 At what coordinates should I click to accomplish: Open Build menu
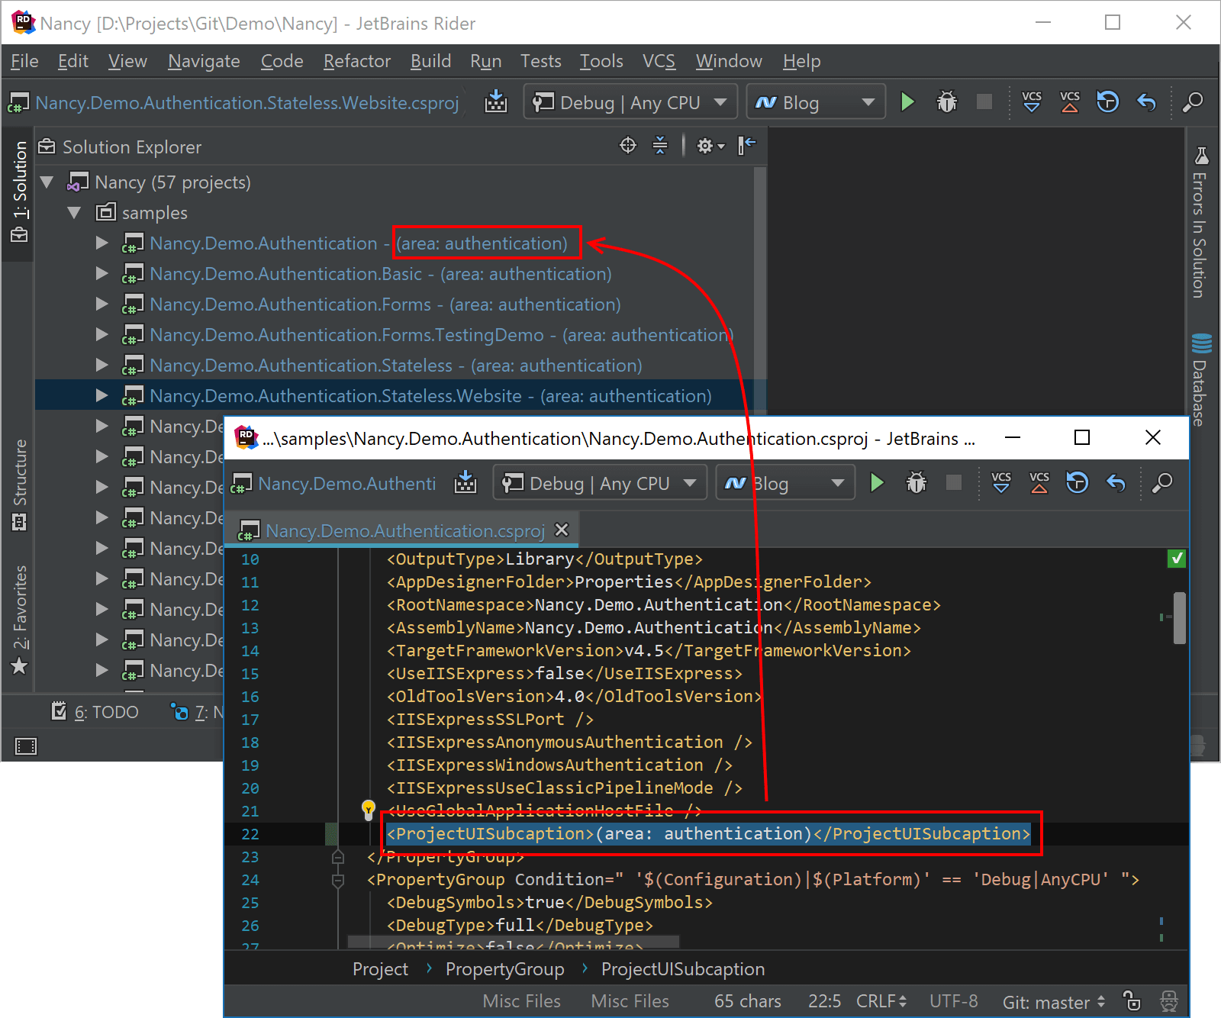pyautogui.click(x=430, y=61)
